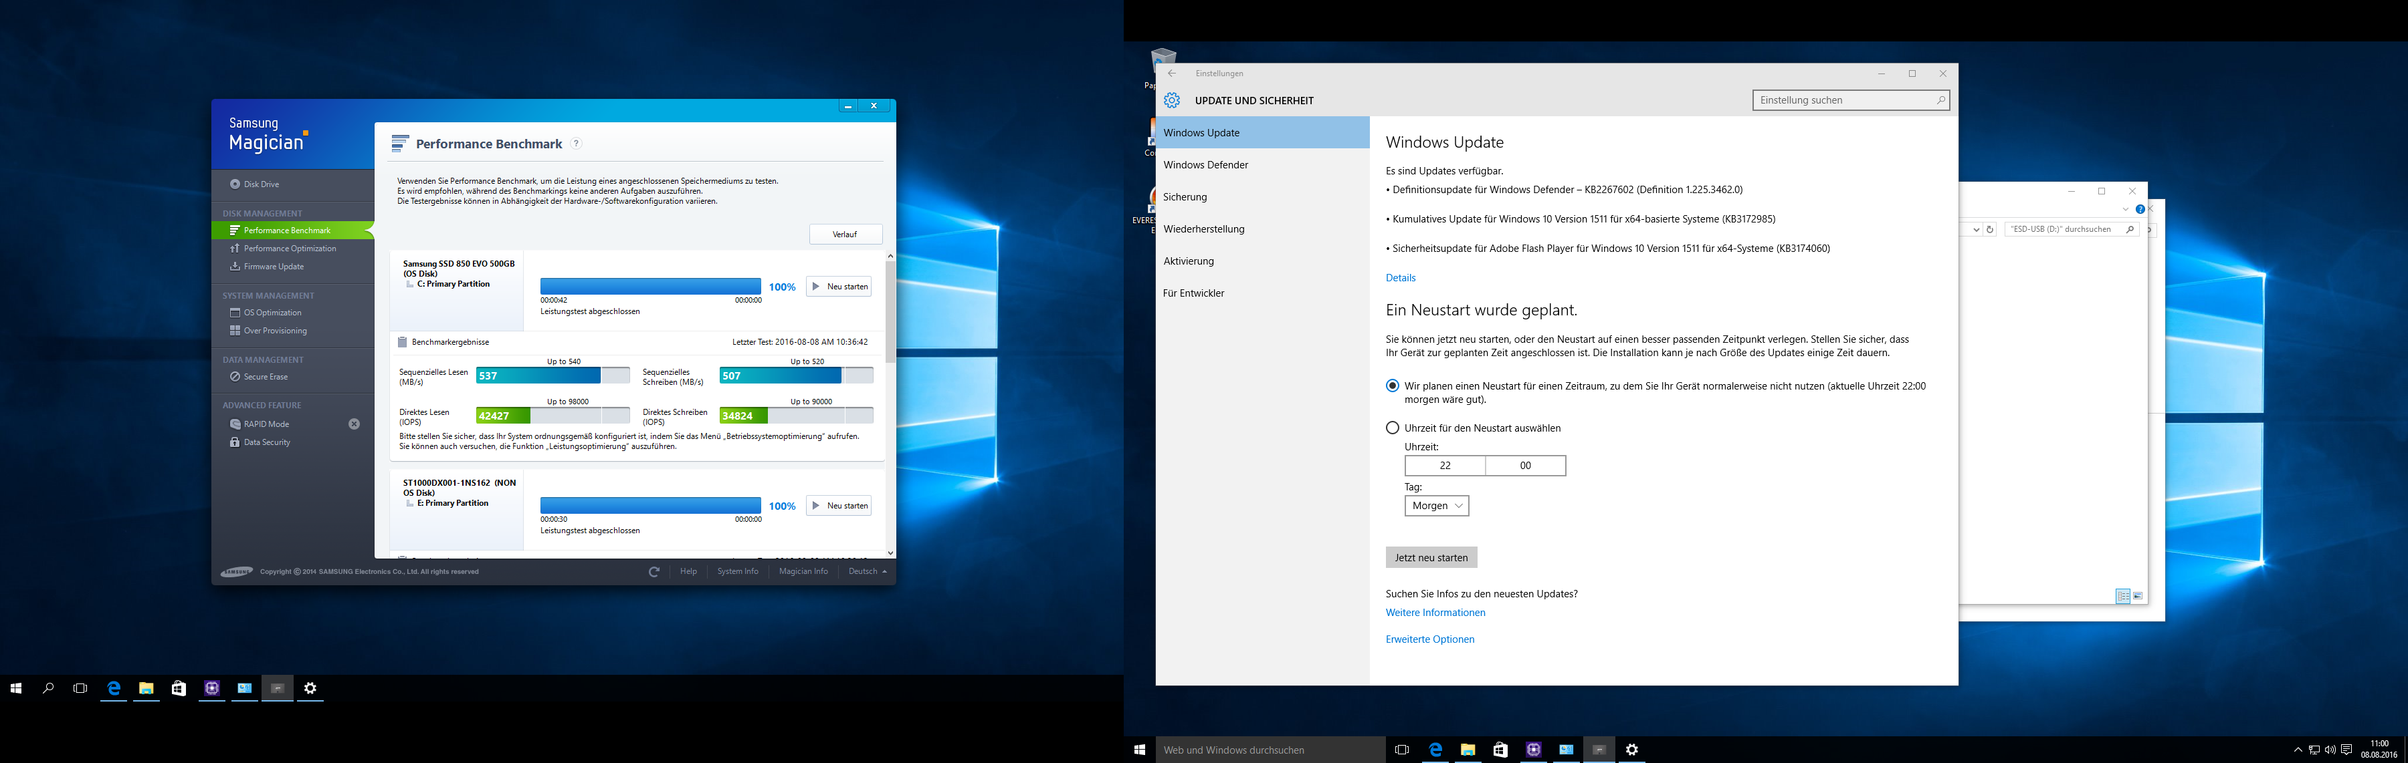Click the Update und Sicherheit gear icon
Viewport: 2408px width, 763px height.
[1172, 101]
